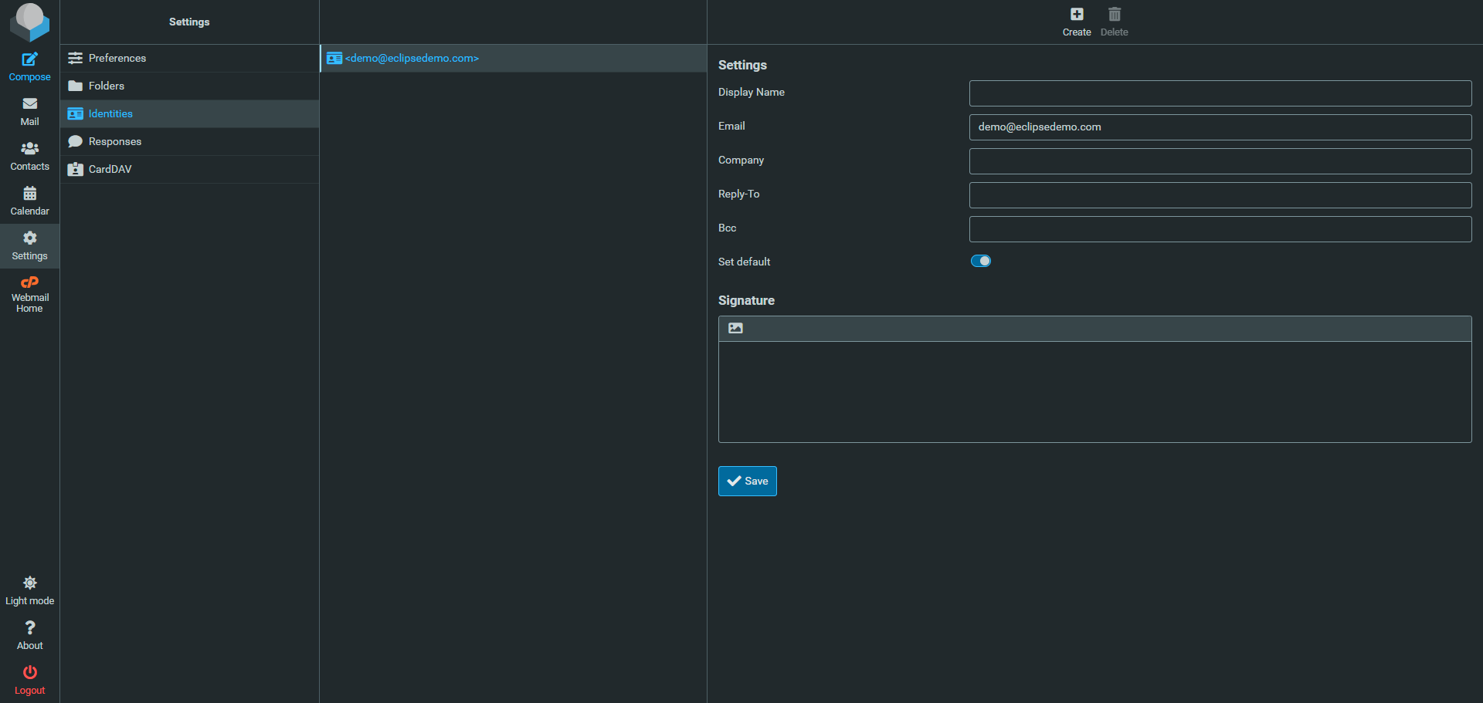Image resolution: width=1483 pixels, height=703 pixels.
Task: Go to the Mail inbox icon
Action: (x=29, y=104)
